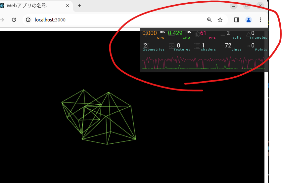The image size is (282, 183).
Task: Maximize the browser window
Action: coord(247,6)
